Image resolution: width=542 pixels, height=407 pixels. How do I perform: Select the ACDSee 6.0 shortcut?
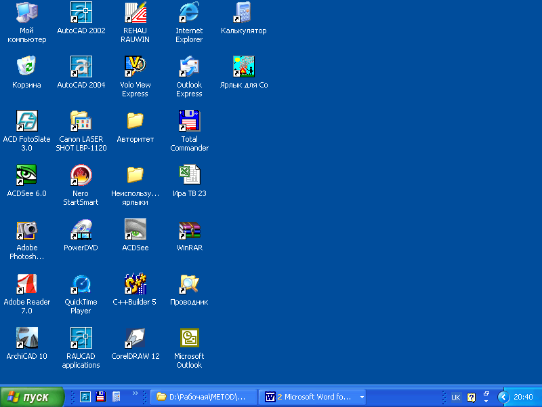click(27, 175)
